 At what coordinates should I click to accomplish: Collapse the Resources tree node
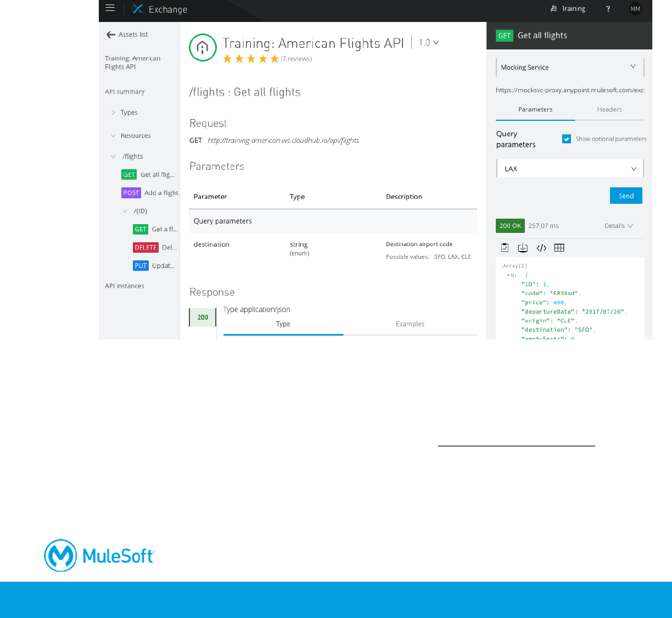point(113,136)
